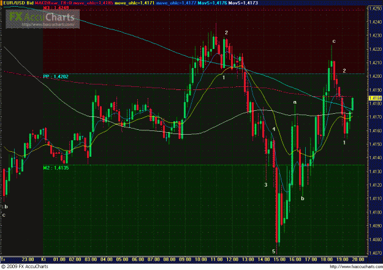
Task: Select the blue move_ohlc=1,4177 indicator label
Action: [176, 3]
